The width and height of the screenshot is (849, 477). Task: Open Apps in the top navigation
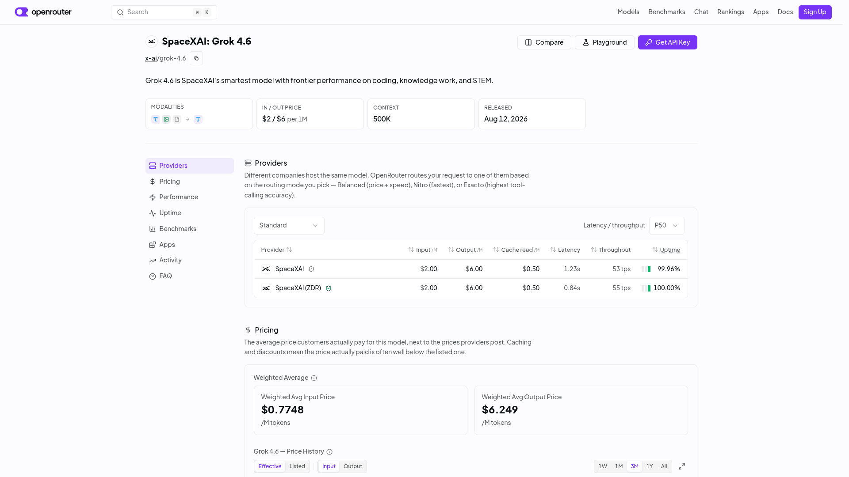[761, 12]
